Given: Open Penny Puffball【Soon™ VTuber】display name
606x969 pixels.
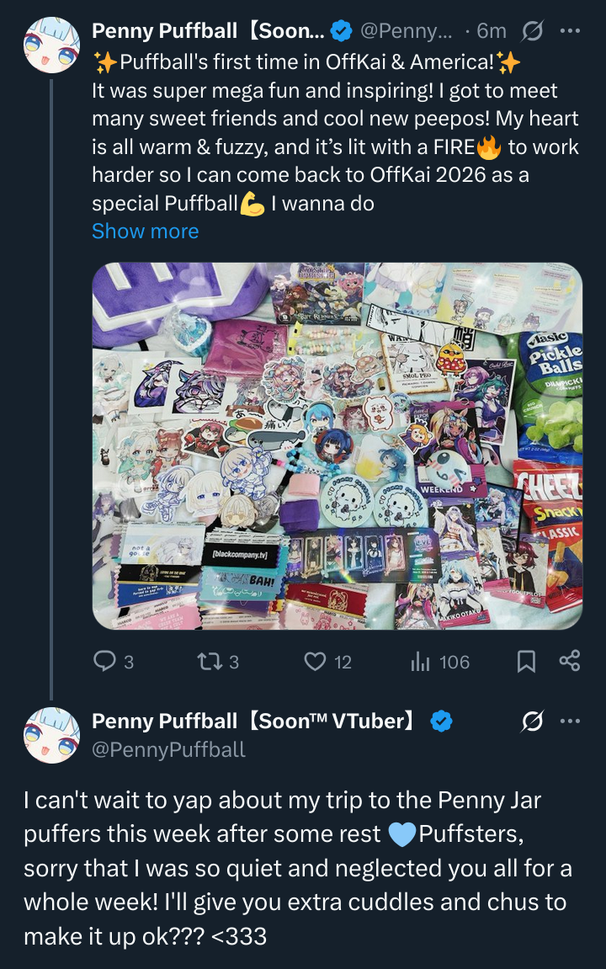Looking at the screenshot, I should point(254,721).
